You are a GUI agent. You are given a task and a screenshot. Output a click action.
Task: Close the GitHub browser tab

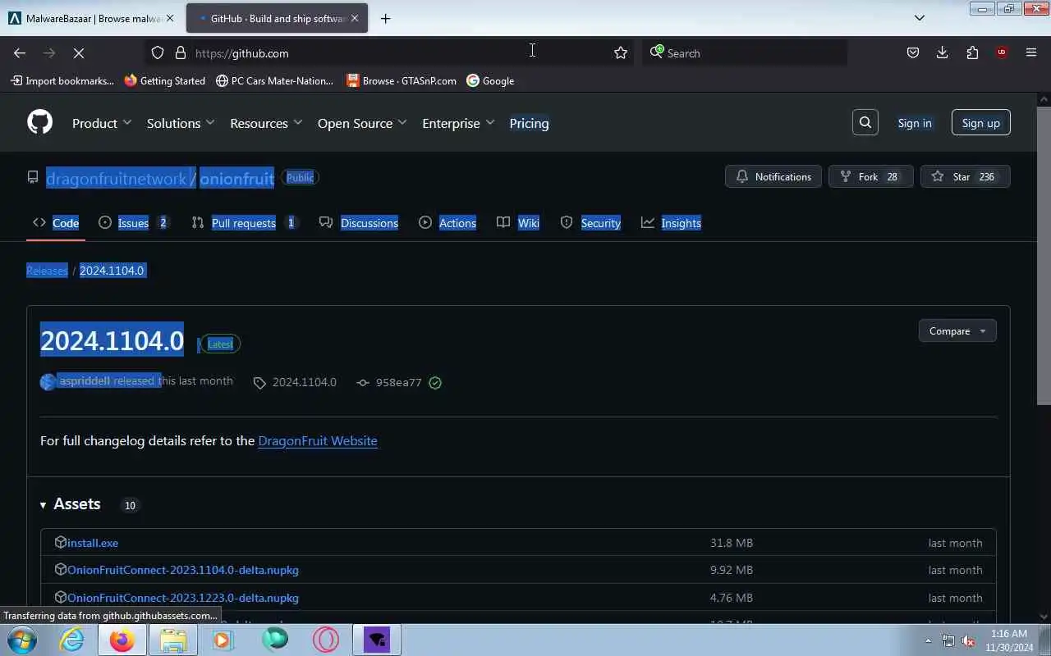(x=355, y=18)
